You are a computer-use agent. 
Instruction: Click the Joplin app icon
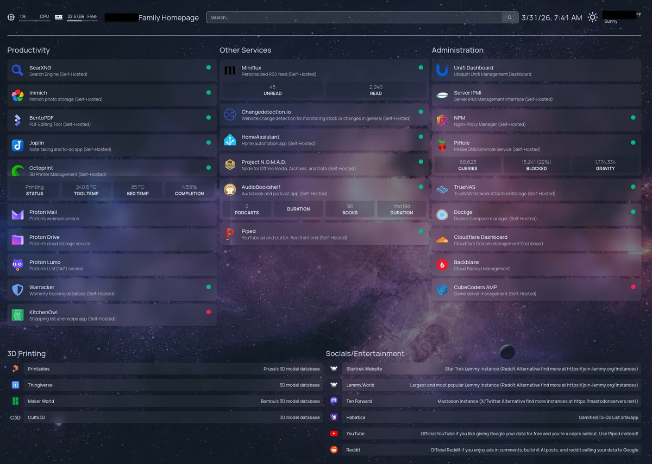click(17, 145)
